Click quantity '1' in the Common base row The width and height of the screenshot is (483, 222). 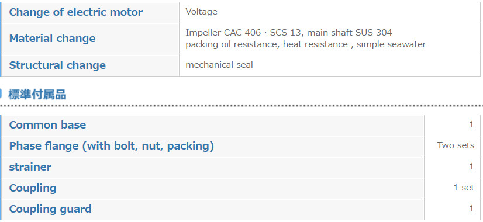471,124
